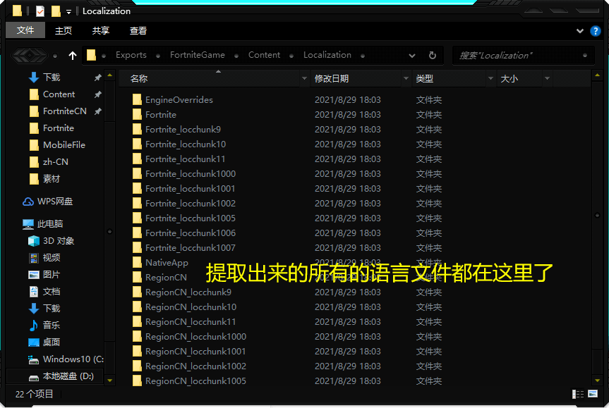
Task: Open the pinned FortniteCN folder in sidebar
Action: (64, 111)
